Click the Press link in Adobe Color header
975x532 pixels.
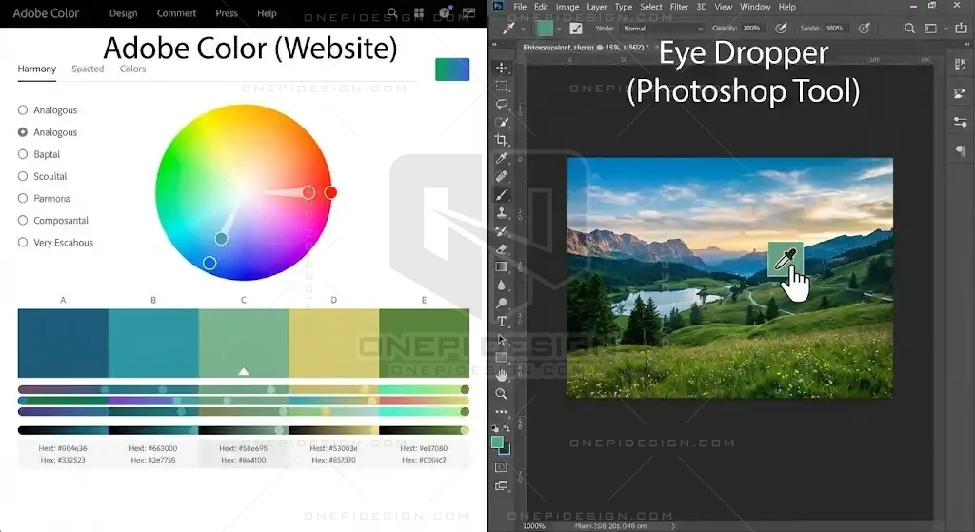coord(227,13)
